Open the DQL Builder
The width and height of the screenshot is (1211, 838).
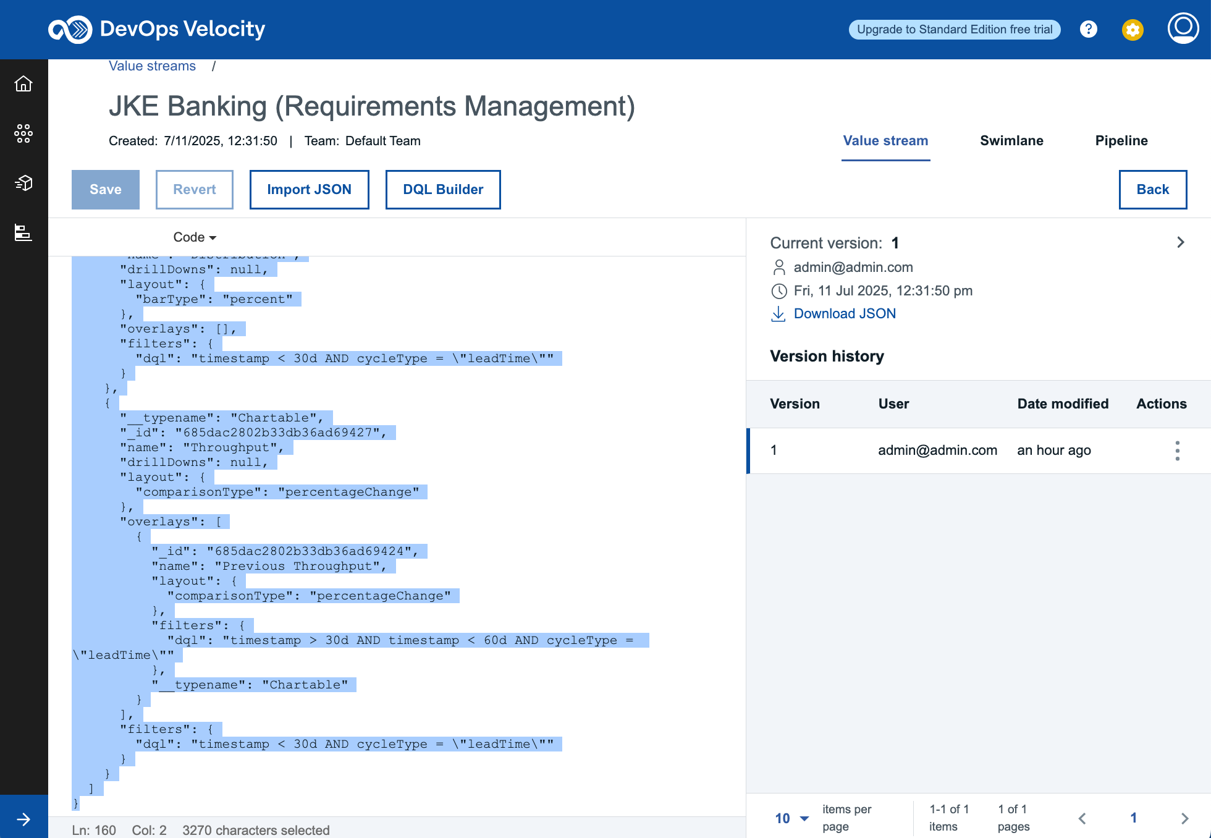pos(443,190)
